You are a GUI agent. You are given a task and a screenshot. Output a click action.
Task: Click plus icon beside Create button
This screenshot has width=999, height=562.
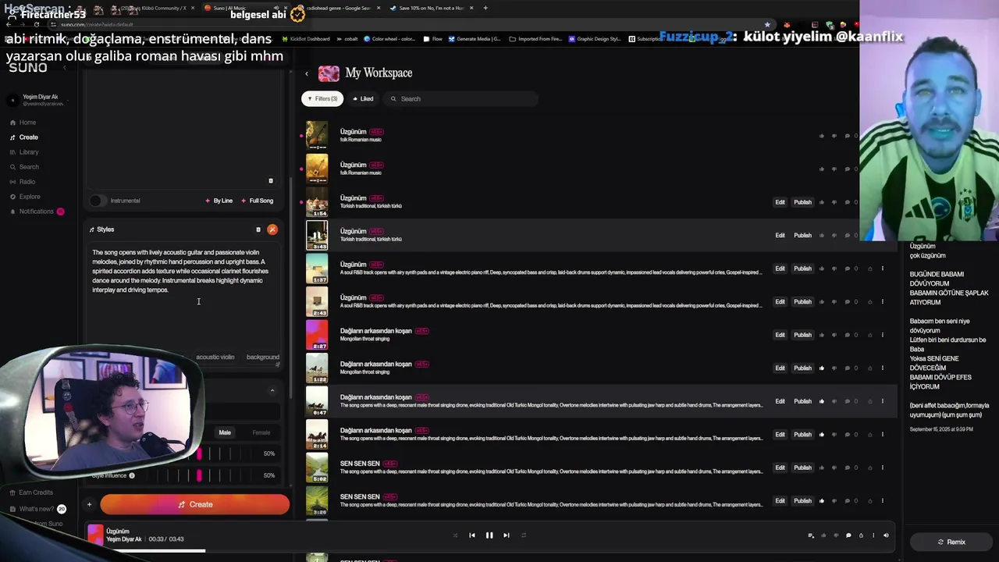[x=89, y=504]
